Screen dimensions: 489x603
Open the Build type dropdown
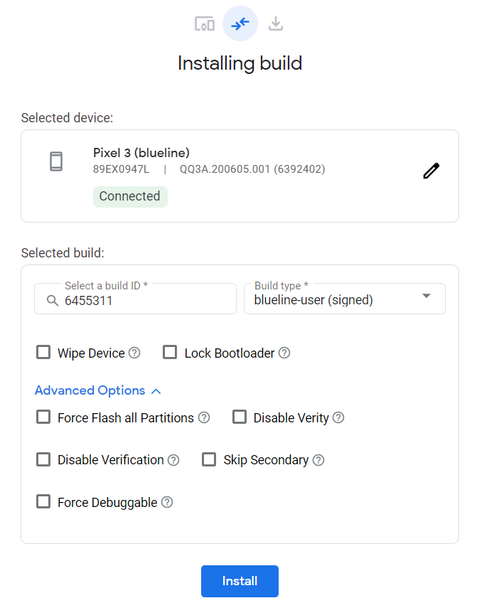(x=345, y=299)
